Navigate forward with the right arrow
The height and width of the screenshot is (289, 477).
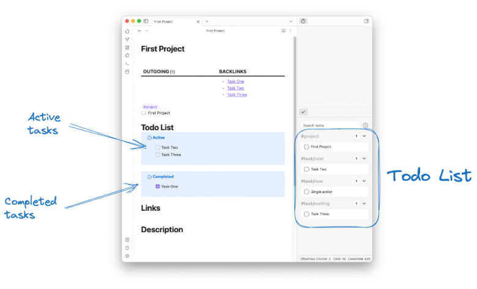point(147,31)
